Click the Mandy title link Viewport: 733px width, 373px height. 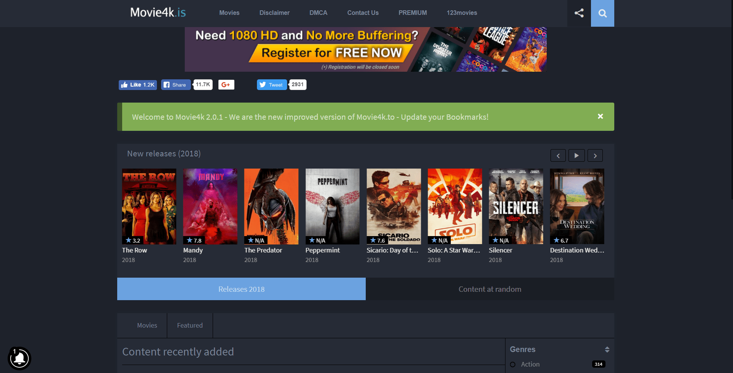pos(193,250)
